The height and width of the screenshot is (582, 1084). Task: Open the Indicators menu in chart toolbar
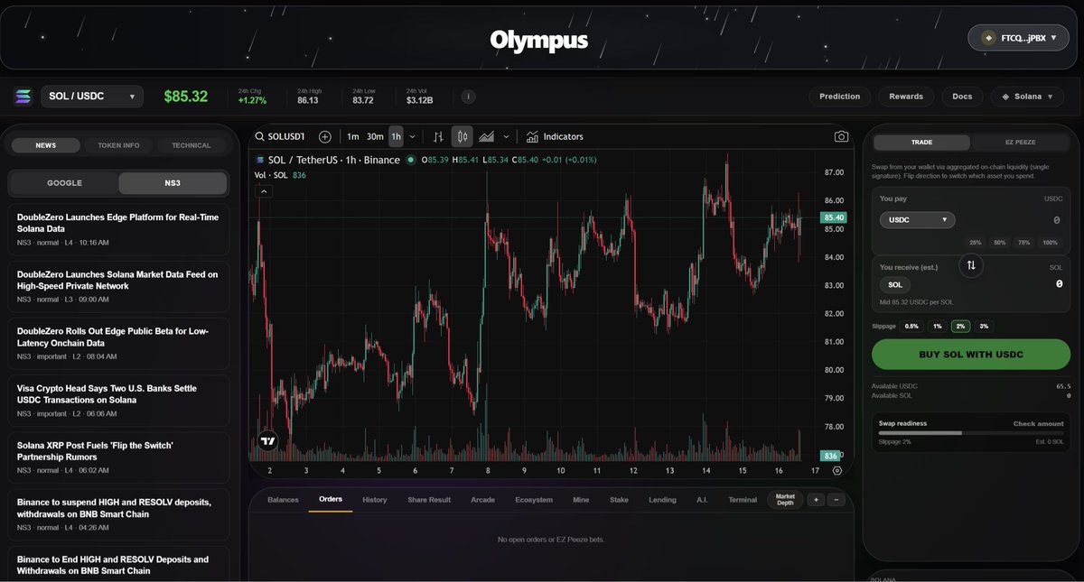(555, 136)
